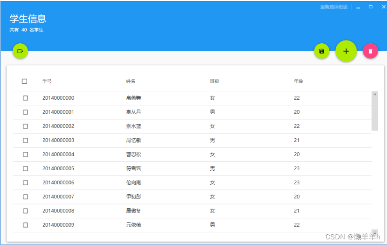This screenshot has width=387, height=245.
Task: Maximize the student info window
Action: (371, 7)
